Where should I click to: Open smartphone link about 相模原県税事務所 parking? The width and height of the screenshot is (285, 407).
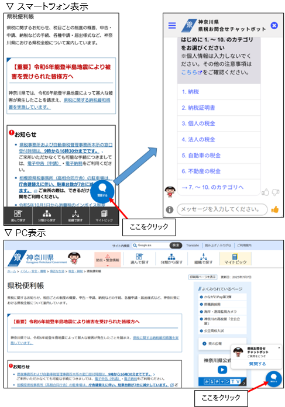(64, 184)
